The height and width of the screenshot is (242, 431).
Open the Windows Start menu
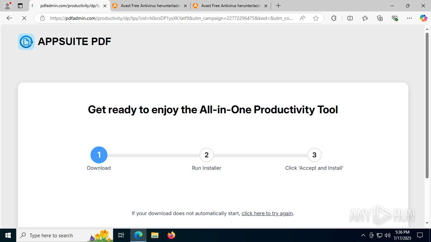(x=8, y=235)
